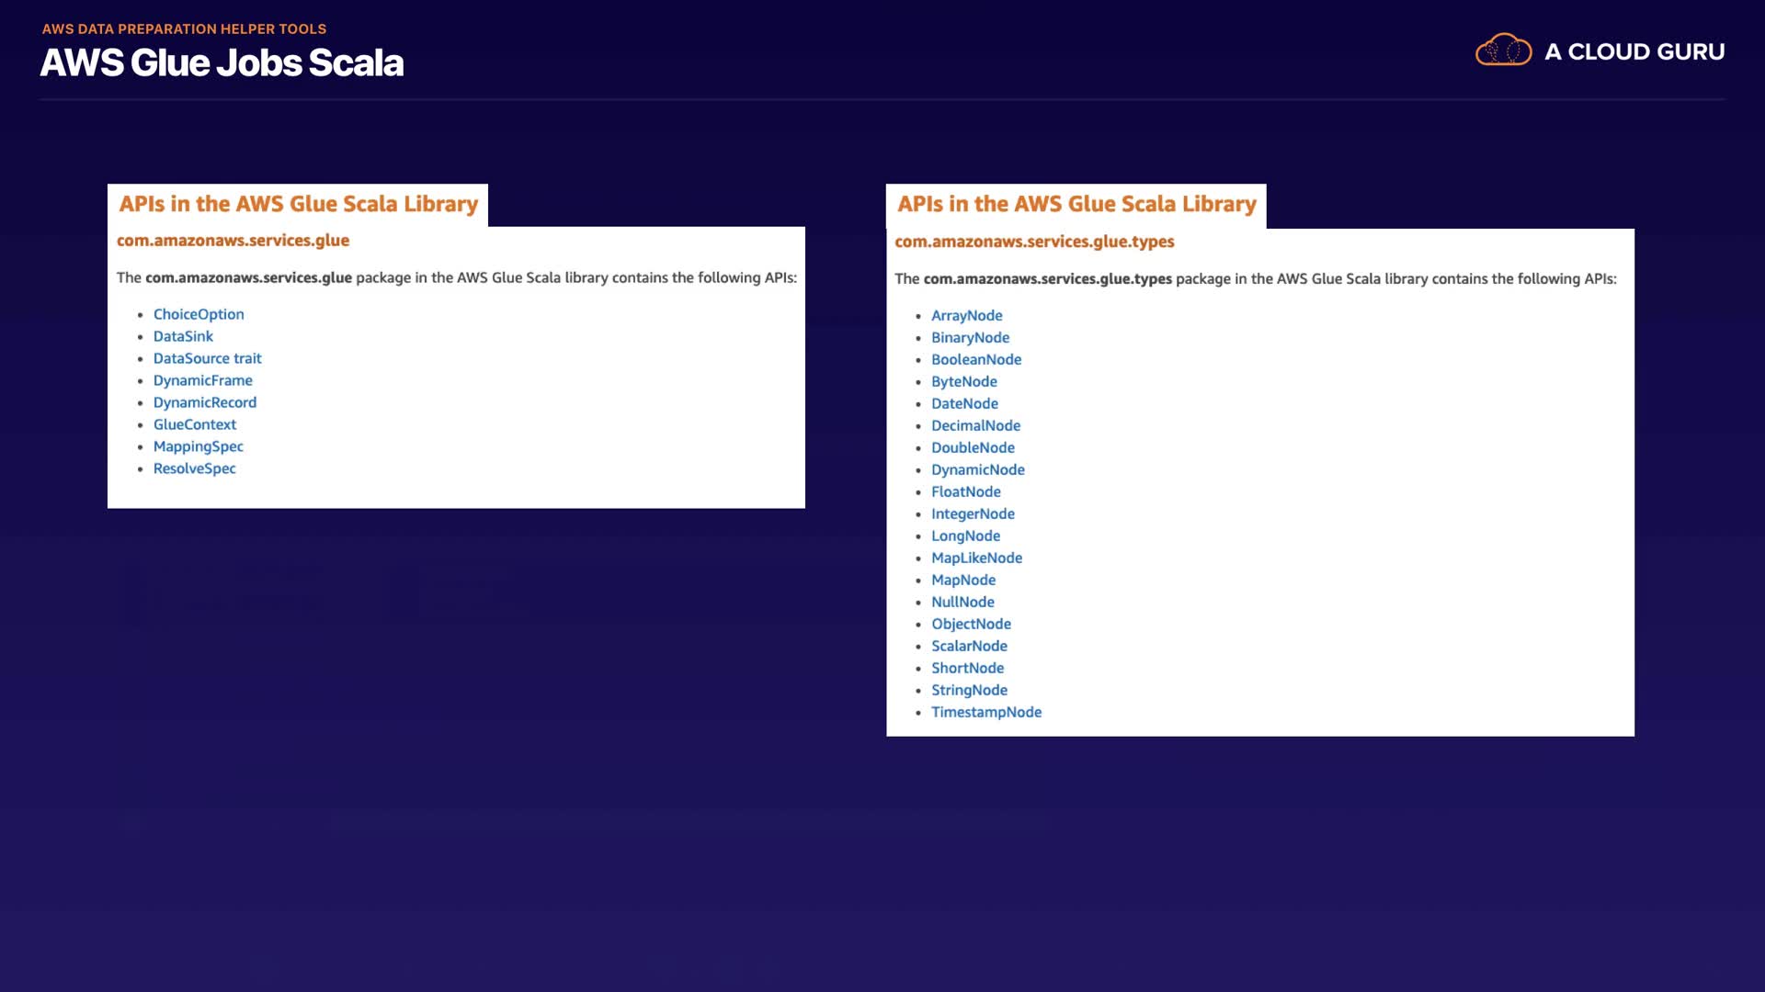Open the DataSink link
1765x992 pixels.
coord(183,336)
